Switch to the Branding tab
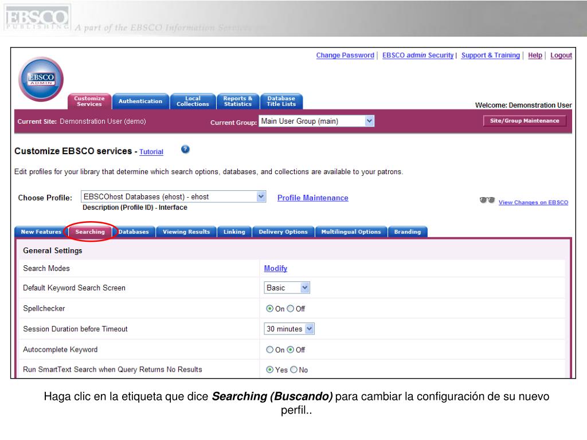Image resolution: width=587 pixels, height=440 pixels. (408, 232)
